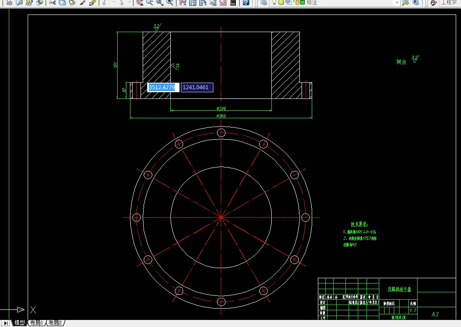This screenshot has height=327, width=461.
Task: Select the Φ360 dimension text
Action: [x=221, y=116]
